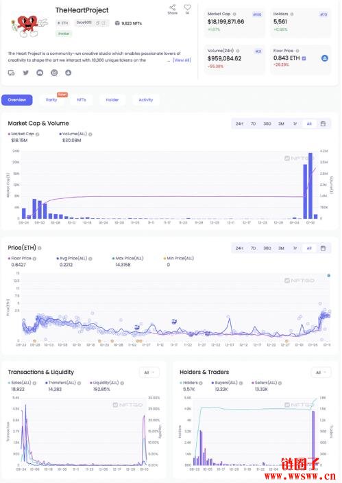342x483 pixels.
Task: Click the Share icon
Action: (173, 8)
